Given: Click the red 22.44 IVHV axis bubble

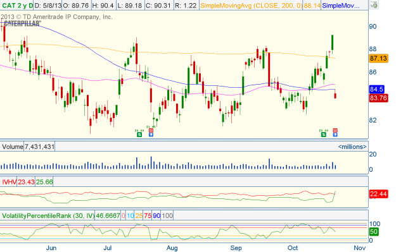Looking at the screenshot, I should [378, 194].
